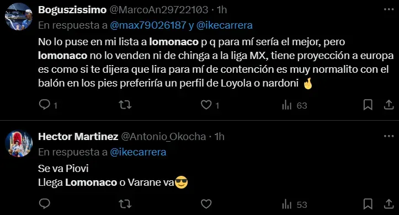Like Hector Martinez's tweet
The height and width of the screenshot is (215, 399).
pyautogui.click(x=206, y=204)
